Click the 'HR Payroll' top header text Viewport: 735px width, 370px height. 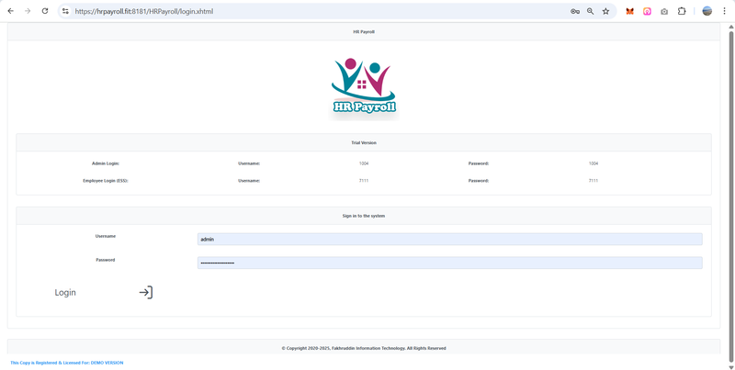[x=364, y=32]
